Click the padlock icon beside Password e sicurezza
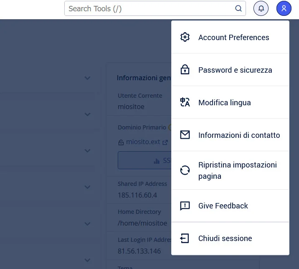The height and width of the screenshot is (269, 299). click(x=185, y=69)
